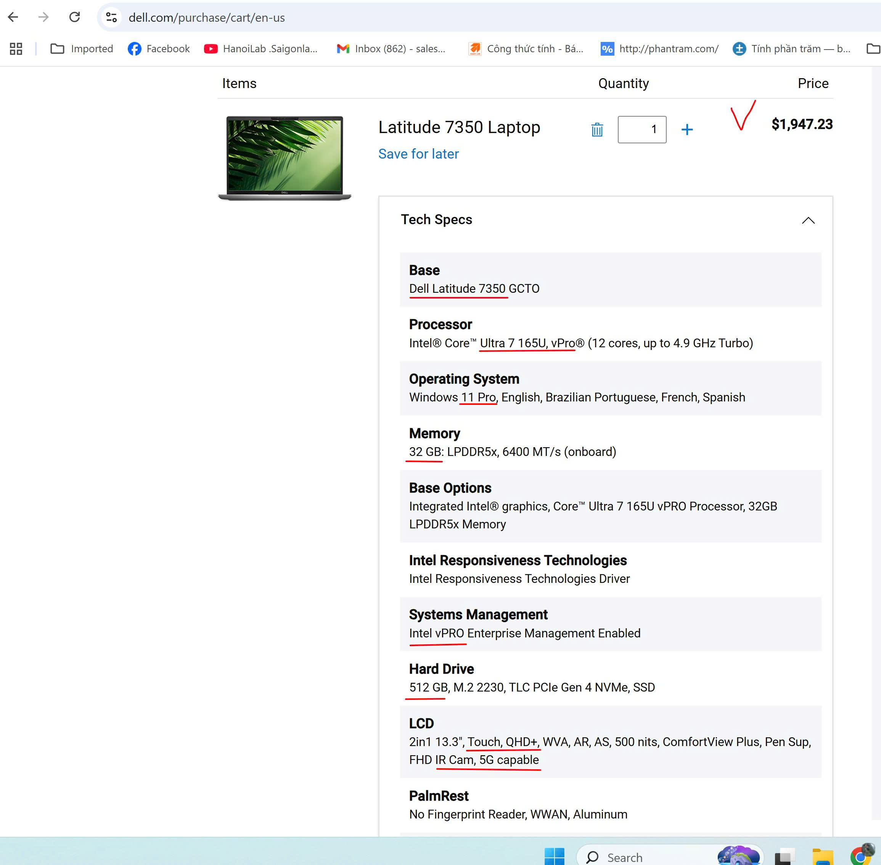Viewport: 881px width, 865px height.
Task: Open the HanoiLab Saigonlab YouTube bookmark
Action: pos(261,49)
